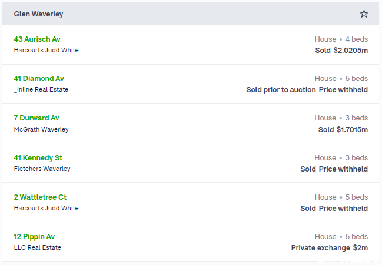This screenshot has height=265, width=382.
Task: Open 7 Durward Av listing
Action: [x=36, y=118]
